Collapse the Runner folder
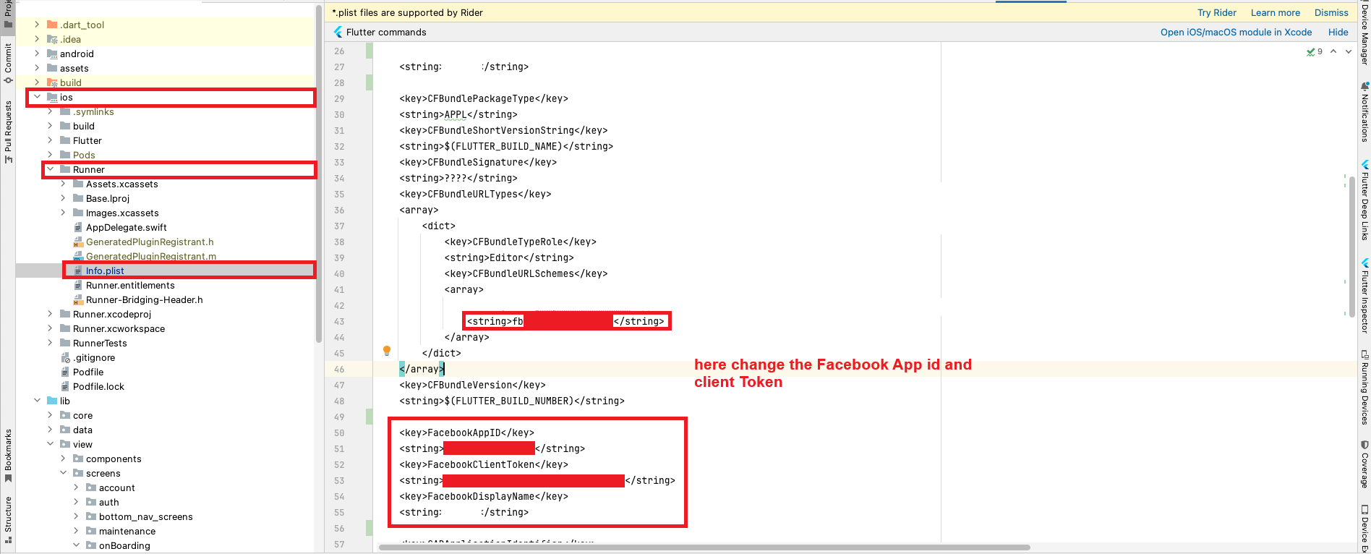1371x554 pixels. [51, 169]
